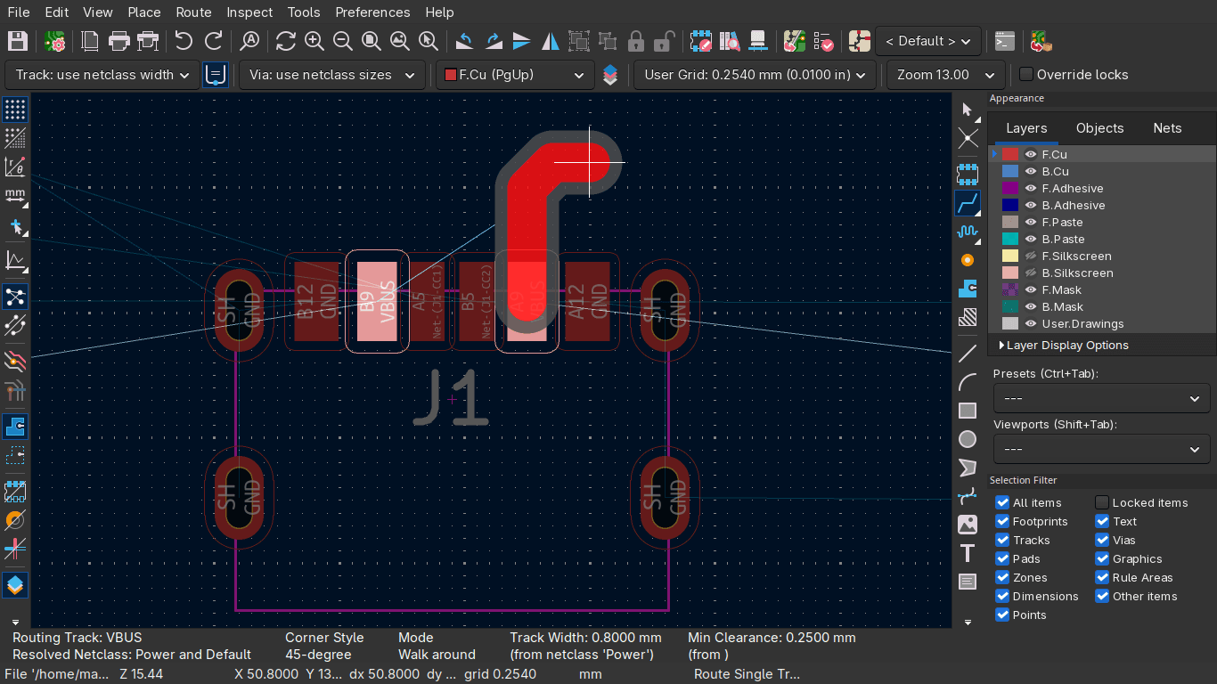Open Zoom 13.00 dropdown
Screen dimensions: 1217x684
coord(946,75)
